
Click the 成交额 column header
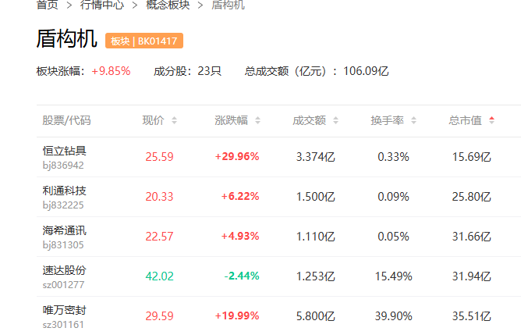(310, 120)
